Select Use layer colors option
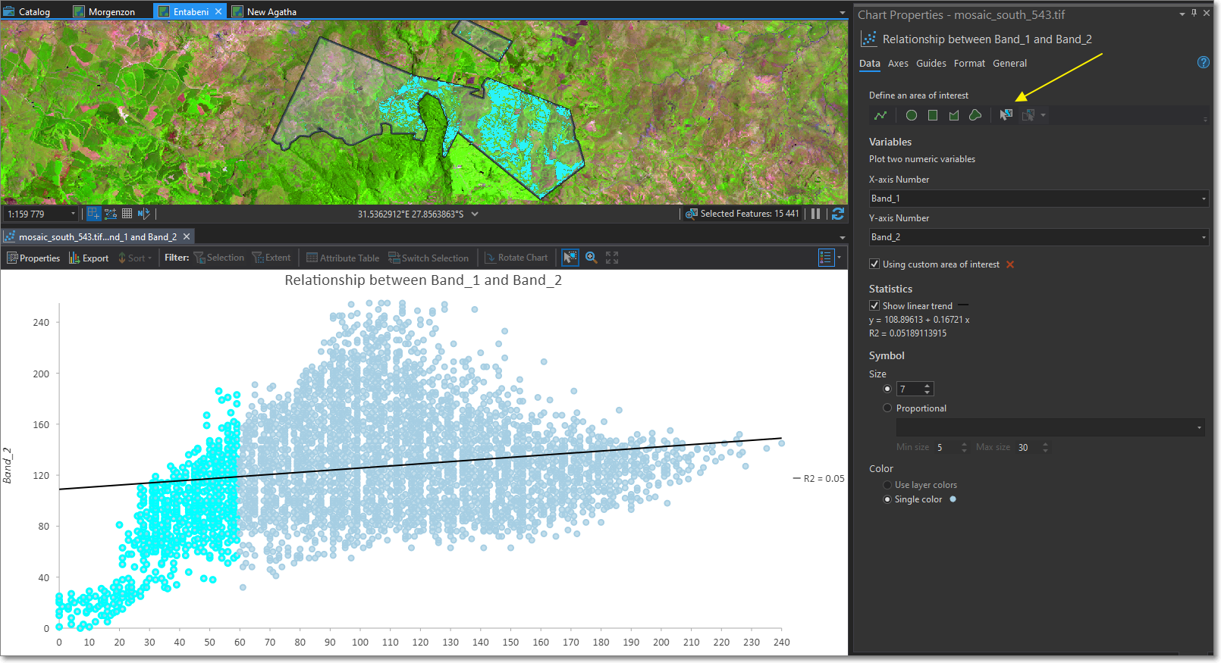The height and width of the screenshot is (663, 1221). click(x=887, y=485)
